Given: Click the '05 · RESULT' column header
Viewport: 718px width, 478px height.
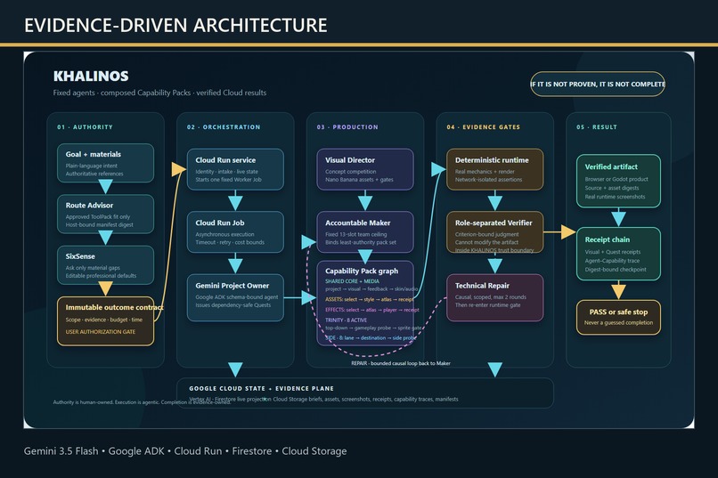Looking at the screenshot, I should [597, 127].
